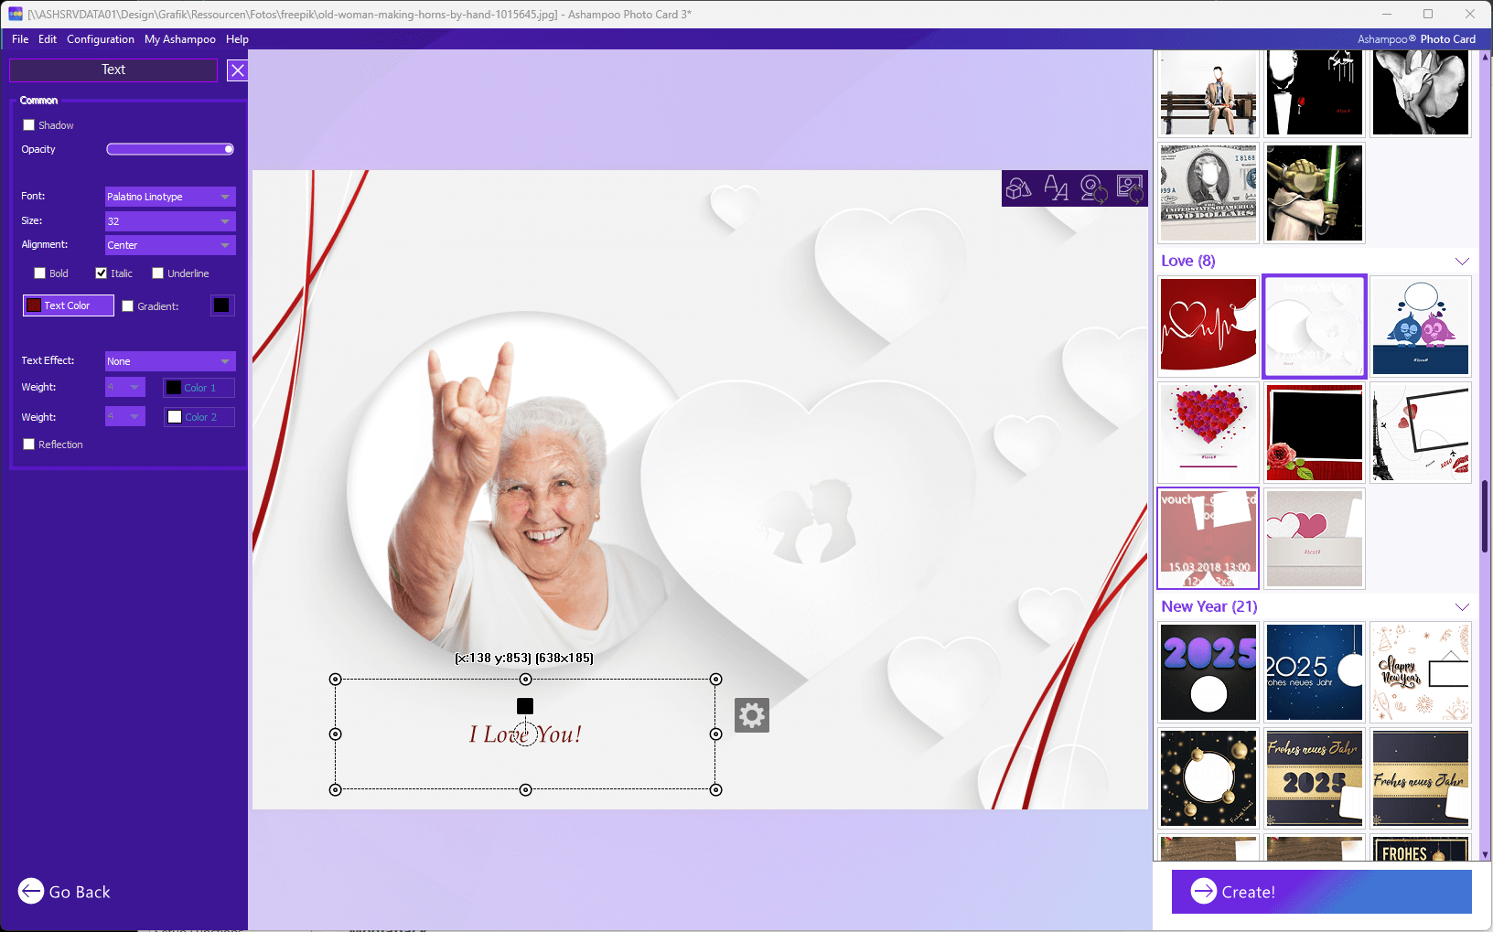
Task: Open the Text Effect dropdown
Action: point(169,360)
